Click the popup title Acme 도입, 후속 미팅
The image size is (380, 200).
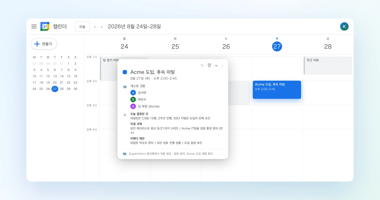(153, 72)
